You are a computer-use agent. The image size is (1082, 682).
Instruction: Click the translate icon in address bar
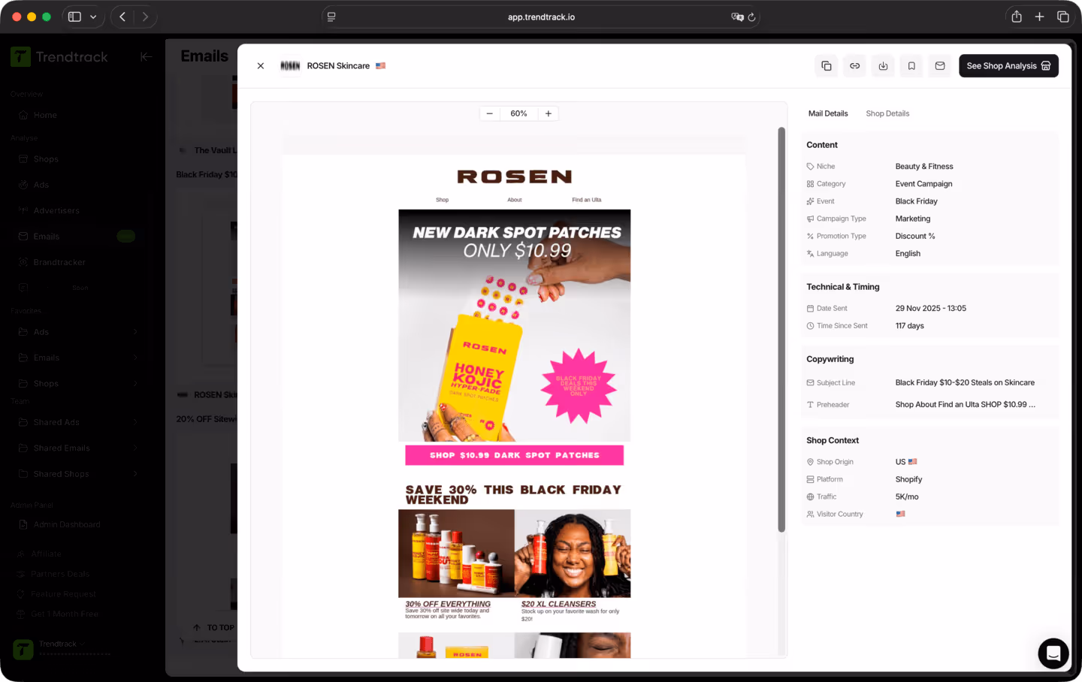[x=737, y=17]
